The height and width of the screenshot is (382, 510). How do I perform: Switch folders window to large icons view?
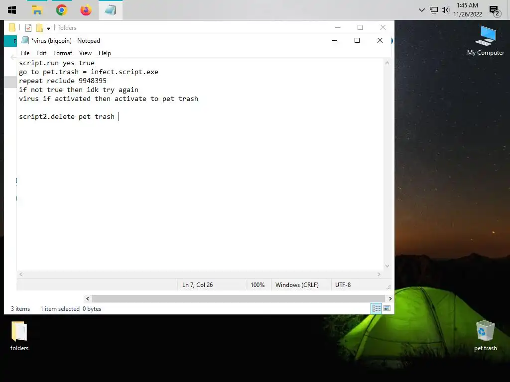[x=387, y=308]
